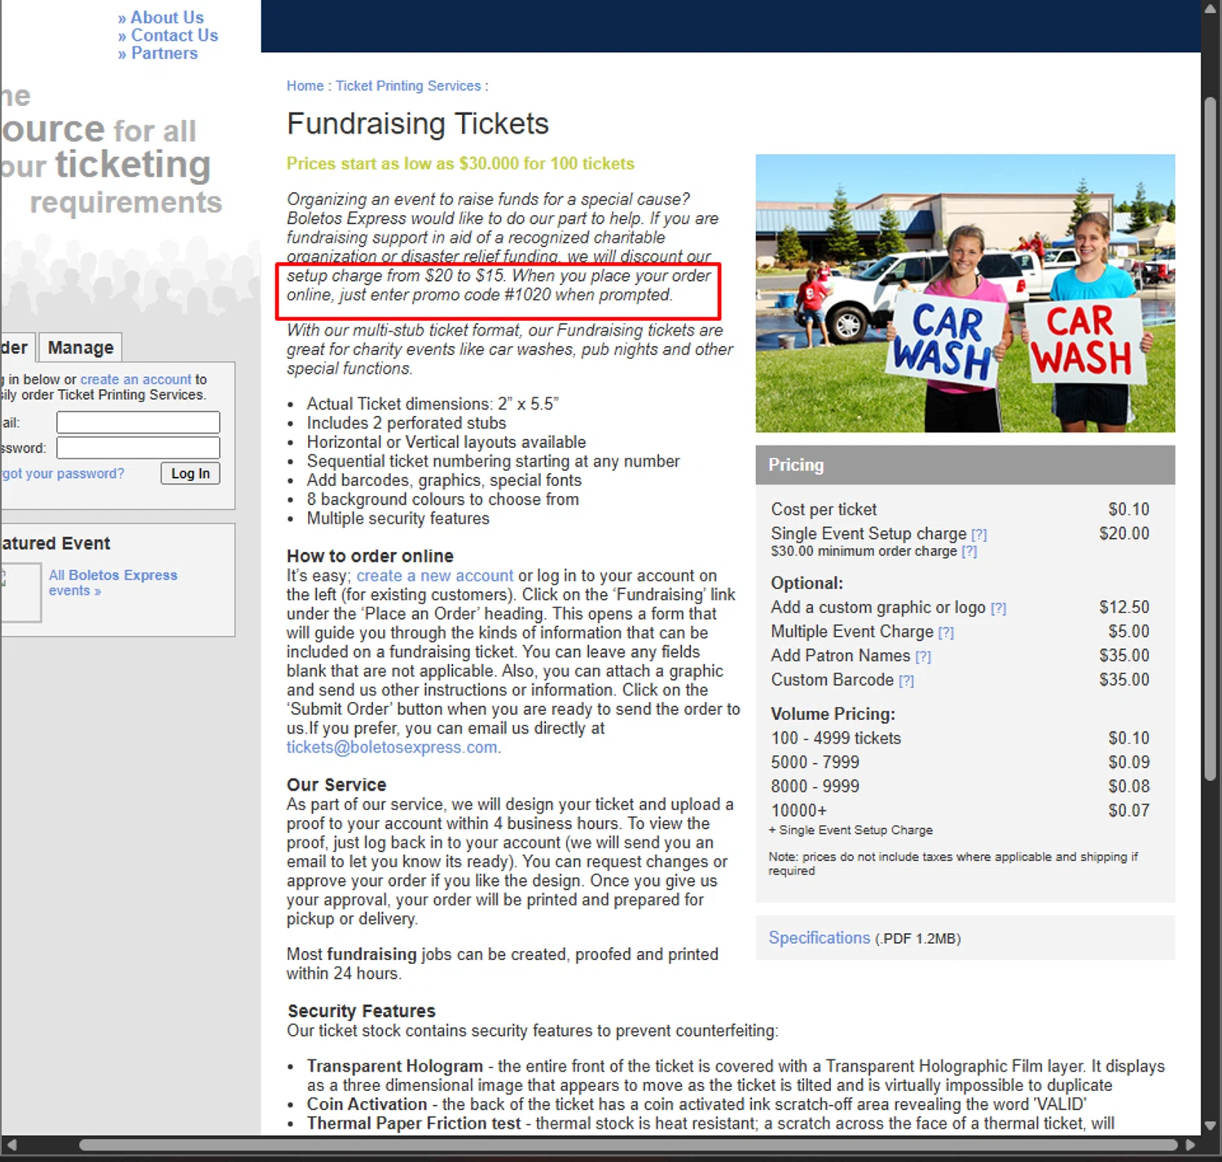The width and height of the screenshot is (1222, 1162).
Task: Click the Security Features heading
Action: click(362, 1011)
